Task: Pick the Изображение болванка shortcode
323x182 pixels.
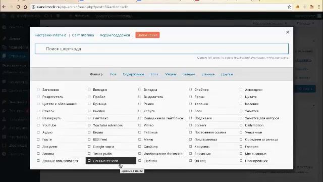Action: pyautogui.click(x=163, y=154)
